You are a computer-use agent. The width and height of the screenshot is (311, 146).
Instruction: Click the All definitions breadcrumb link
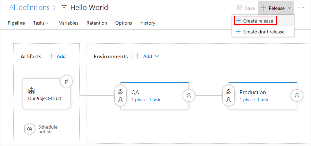[29, 7]
